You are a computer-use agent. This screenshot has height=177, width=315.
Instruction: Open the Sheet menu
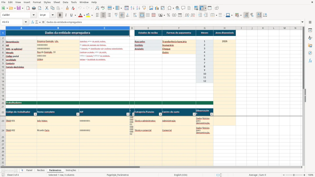(57, 2)
